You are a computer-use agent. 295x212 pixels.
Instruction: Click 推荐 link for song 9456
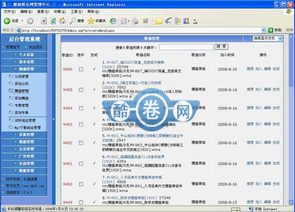tap(250, 69)
